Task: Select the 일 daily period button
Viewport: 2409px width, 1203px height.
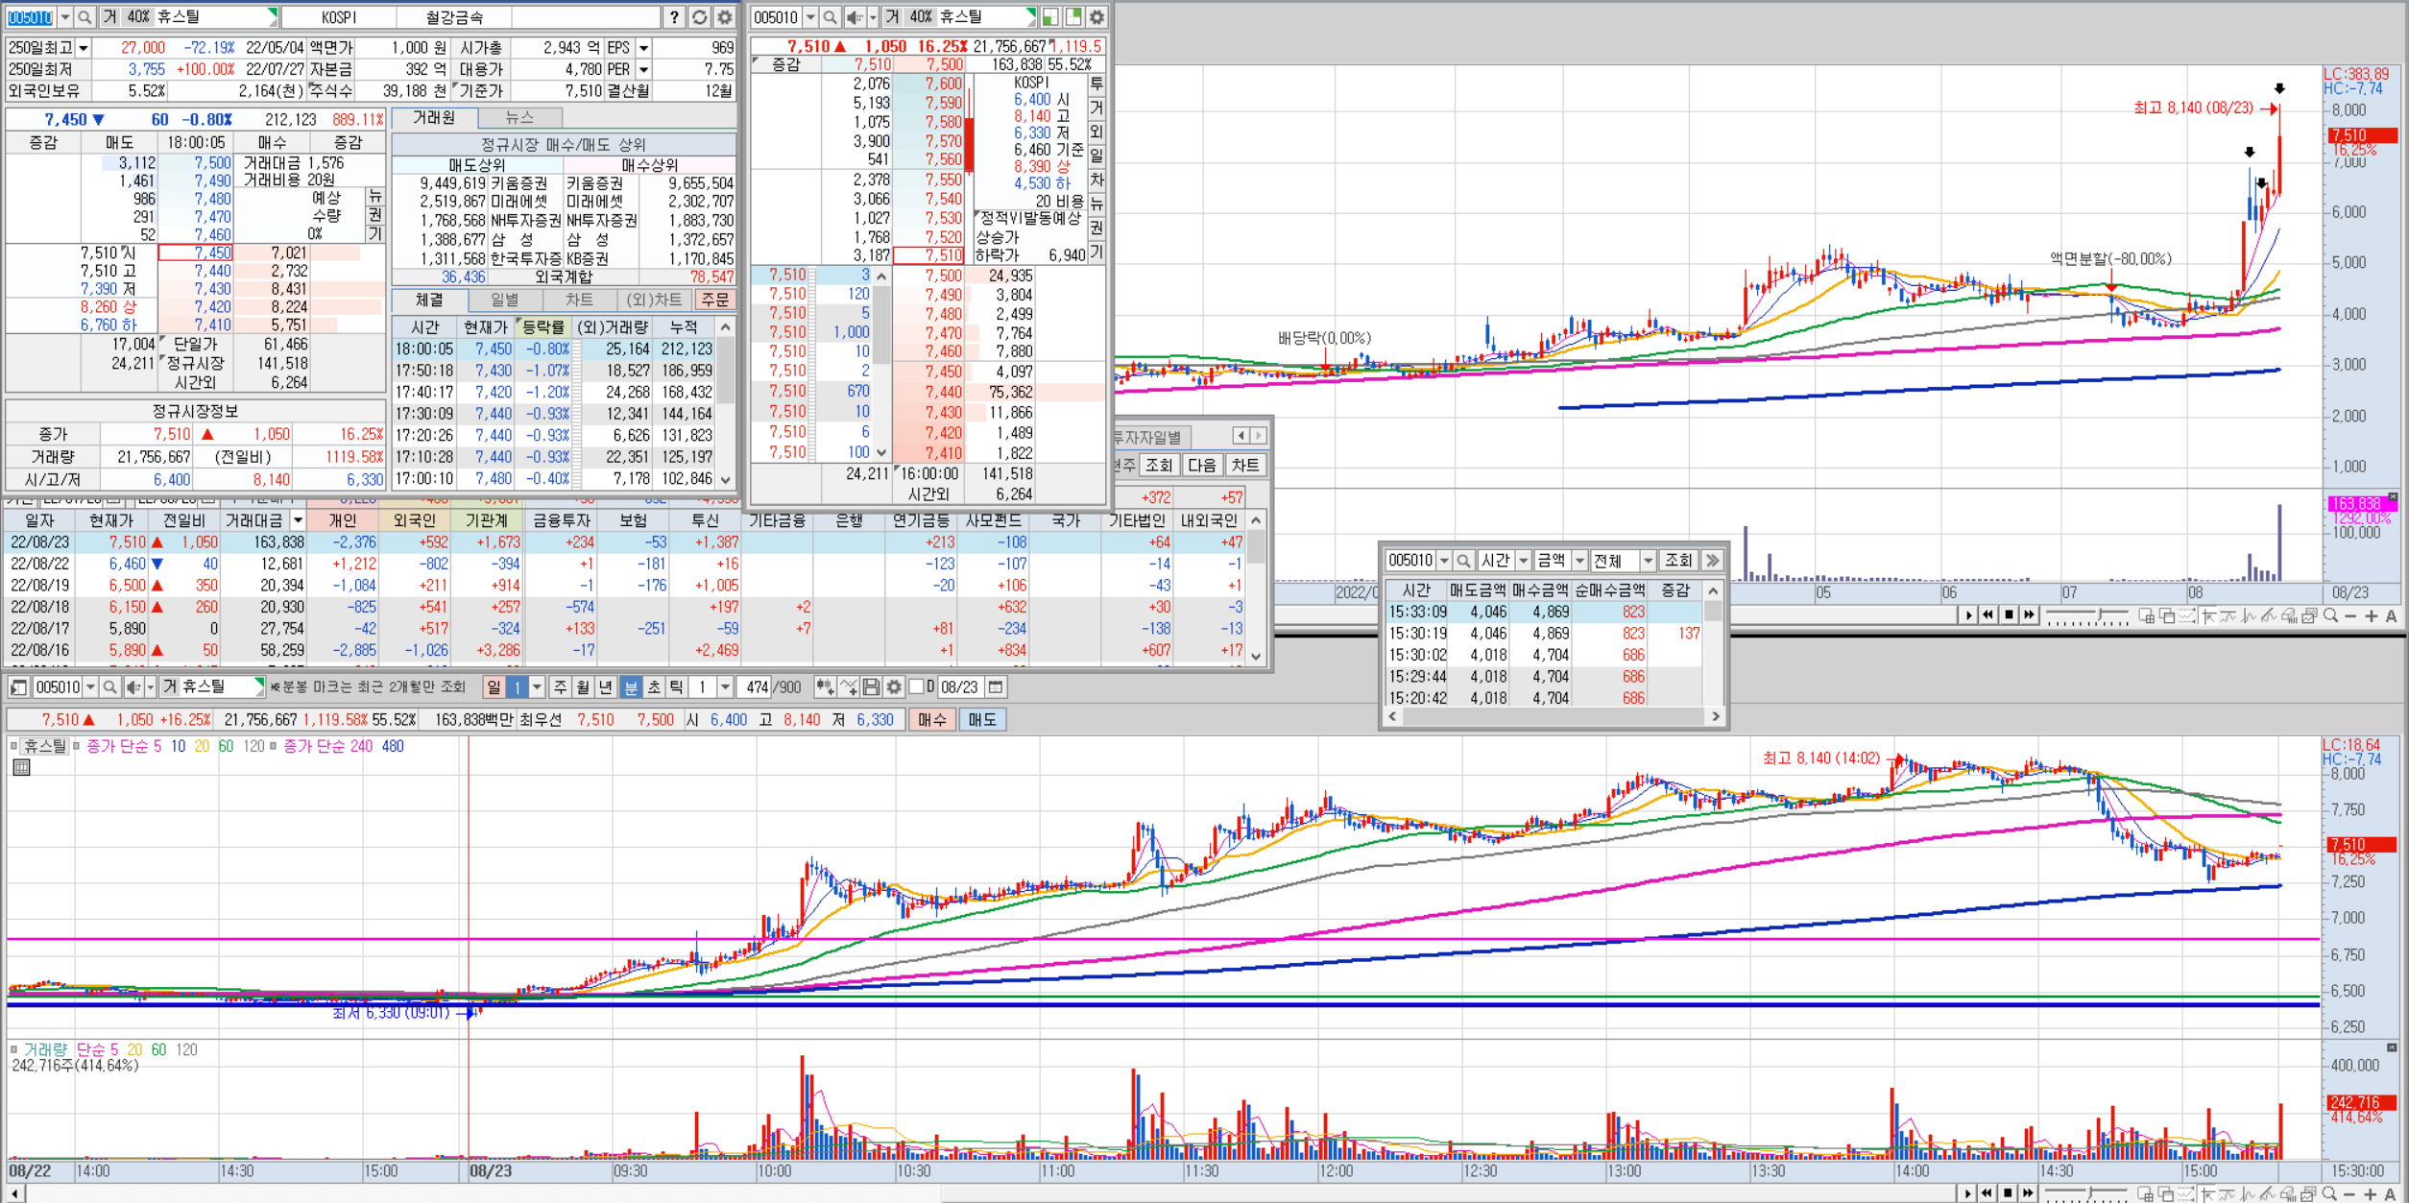Action: tap(494, 687)
